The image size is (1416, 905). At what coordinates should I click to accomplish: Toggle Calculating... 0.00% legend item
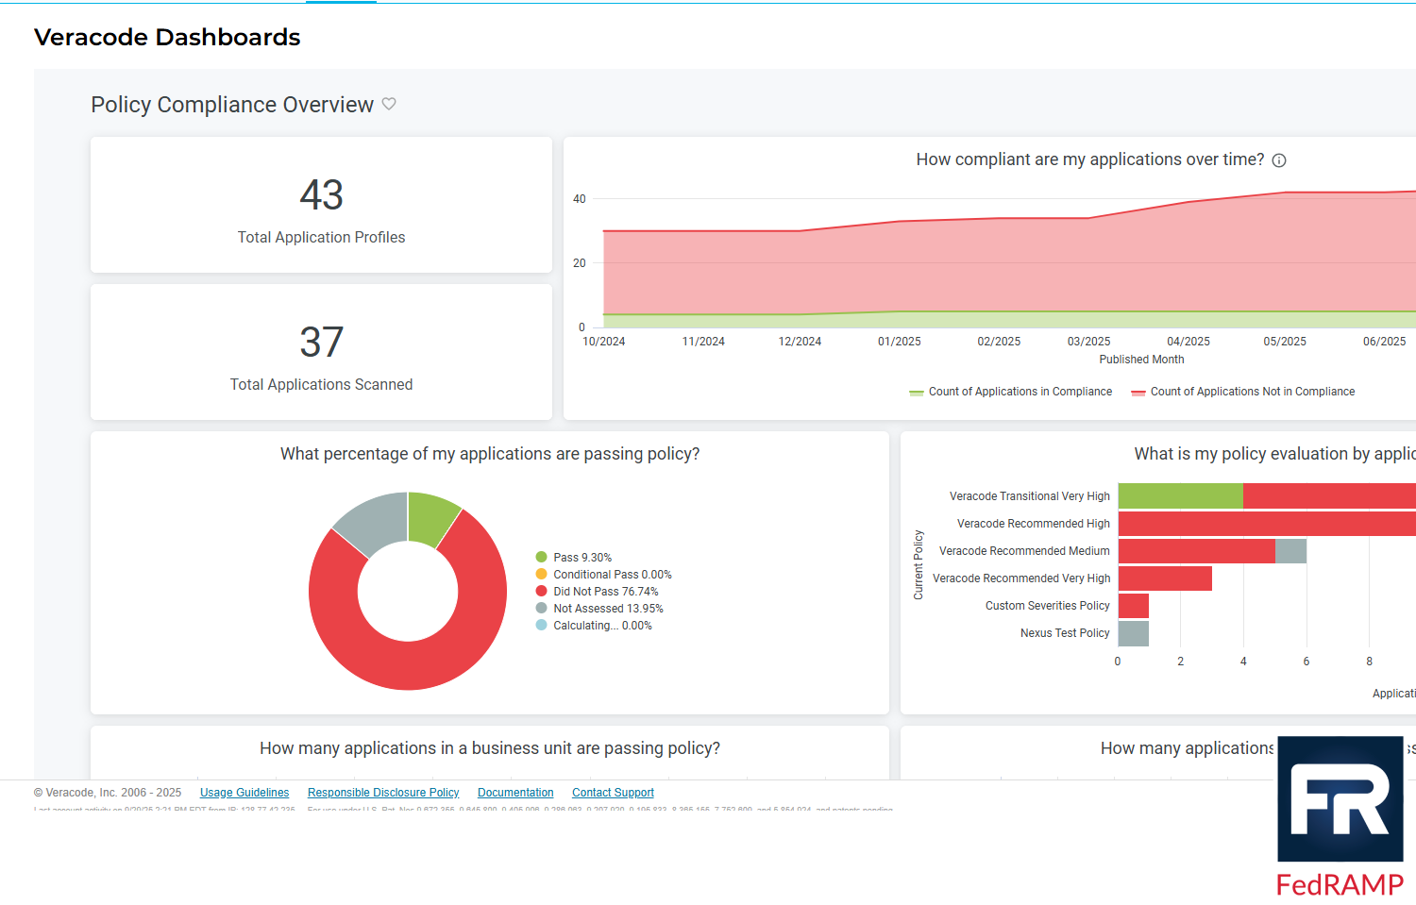coord(601,626)
